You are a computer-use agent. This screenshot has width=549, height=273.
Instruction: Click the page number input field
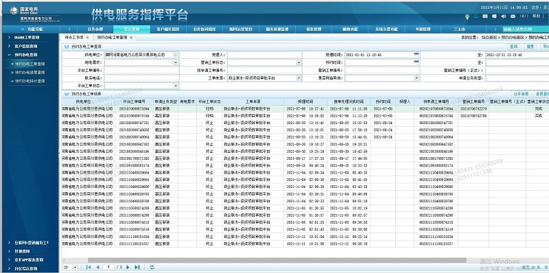coord(108,267)
